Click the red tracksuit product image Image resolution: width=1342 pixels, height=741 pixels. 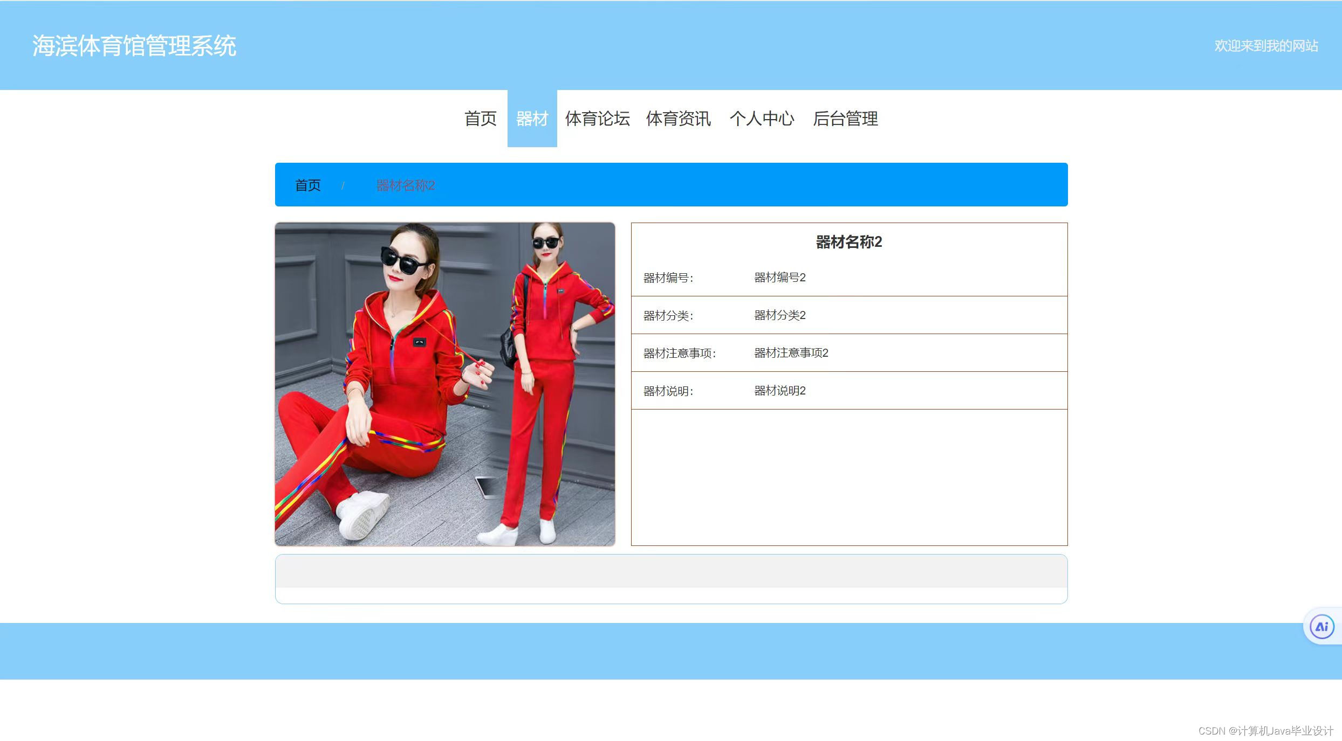coord(445,384)
